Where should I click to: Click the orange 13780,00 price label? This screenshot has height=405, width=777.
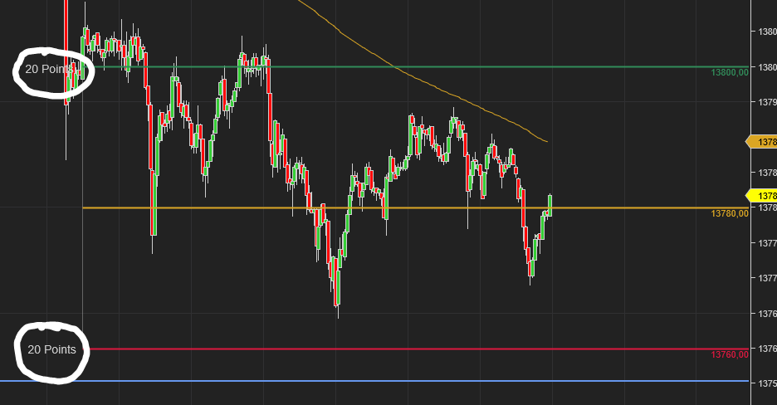730,214
